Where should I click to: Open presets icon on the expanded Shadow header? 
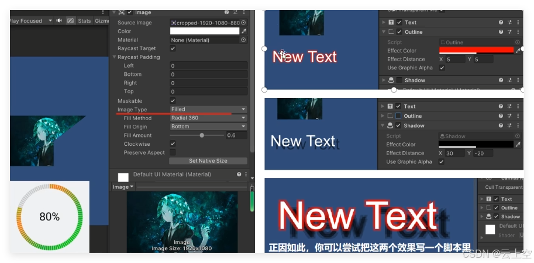pyautogui.click(x=509, y=125)
